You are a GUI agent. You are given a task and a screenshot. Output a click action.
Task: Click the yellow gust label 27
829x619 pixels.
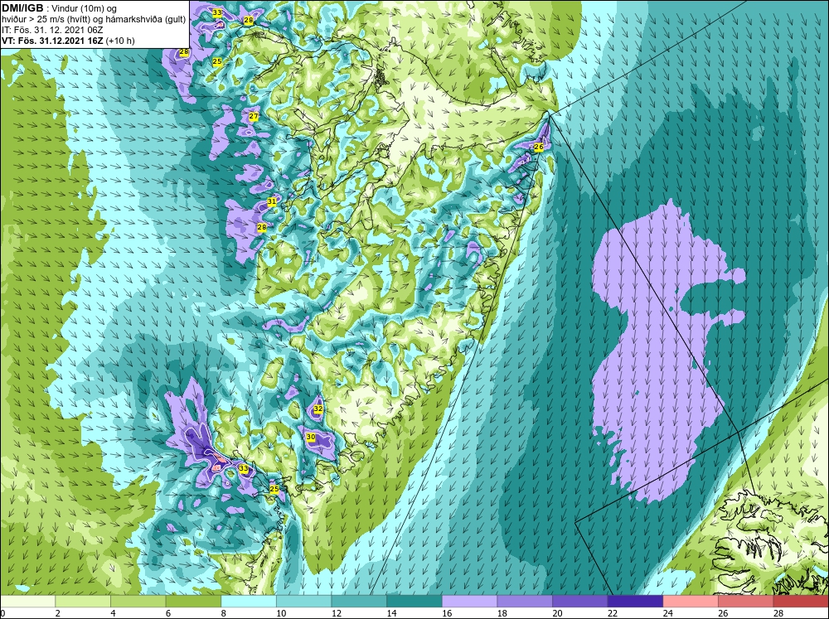[x=253, y=116]
